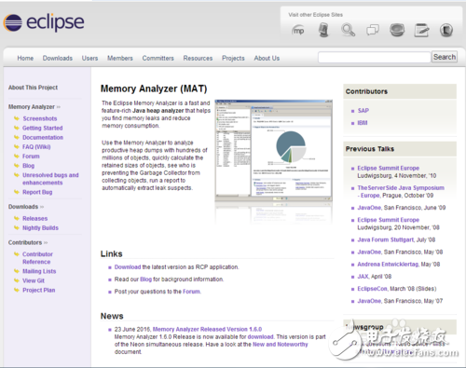Image resolution: width=466 pixels, height=368 pixels.
Task: Click Blog link in Links section
Action: pos(145,279)
